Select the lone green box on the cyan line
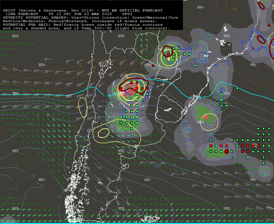Viewport: 274px width, 224px height. pos(237,88)
